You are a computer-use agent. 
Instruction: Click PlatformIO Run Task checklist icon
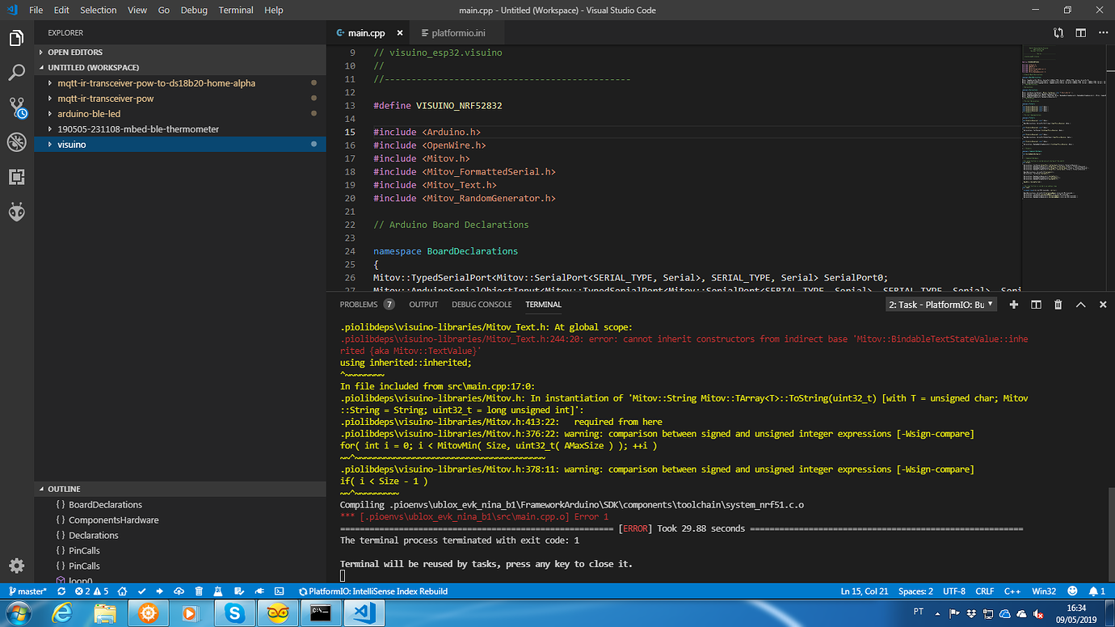[x=238, y=591]
